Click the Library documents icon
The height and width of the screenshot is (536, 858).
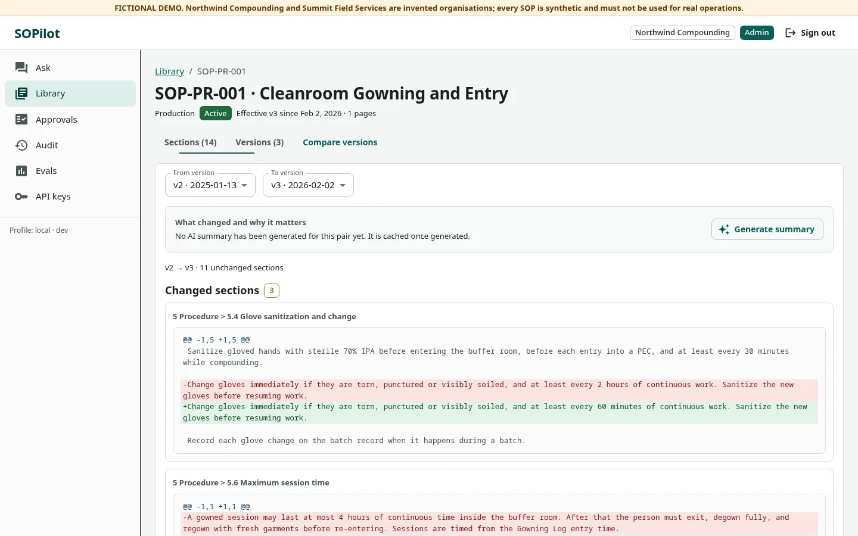[x=21, y=94]
